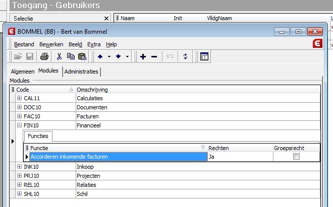Open dropdown next to the up arrow
The height and width of the screenshot is (207, 333).
[x=109, y=56]
